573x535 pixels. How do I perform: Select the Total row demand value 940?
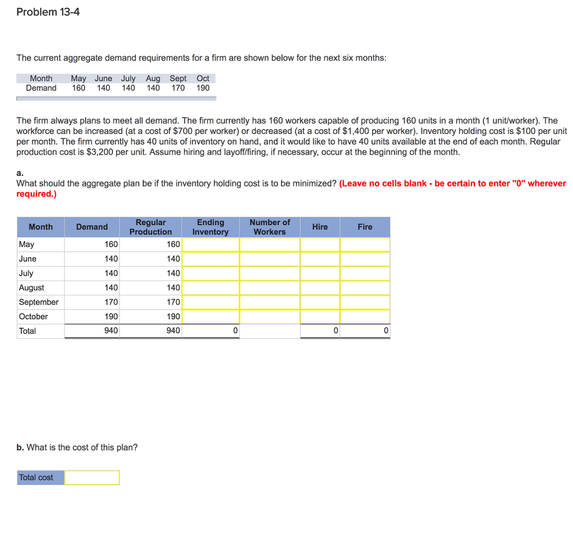click(110, 331)
